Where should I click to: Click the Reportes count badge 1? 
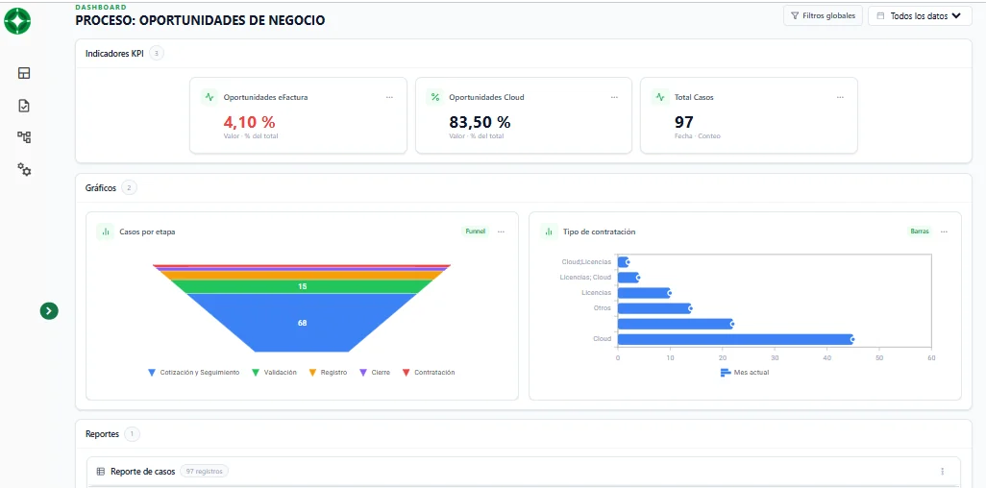click(x=132, y=434)
